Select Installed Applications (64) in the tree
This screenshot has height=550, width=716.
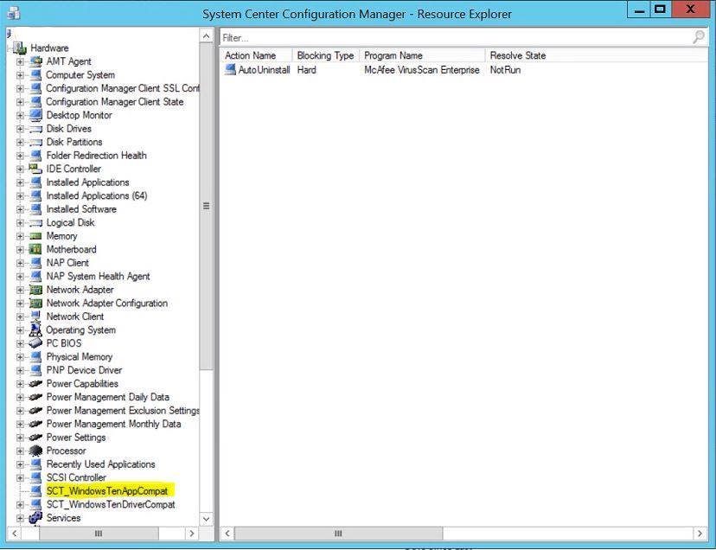pyautogui.click(x=97, y=196)
